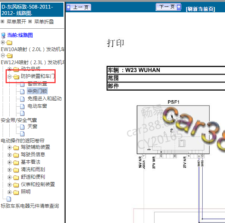Screen dimensions: 225x223
Task: Click the checkbox icon before 菜单展开
Action: (x=2, y=22)
